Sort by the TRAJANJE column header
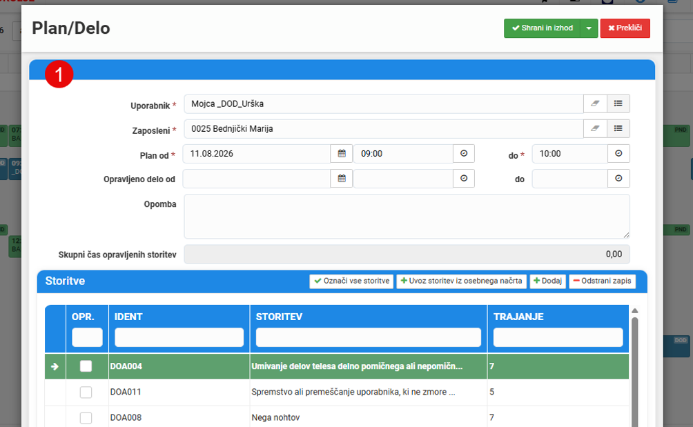 [518, 317]
